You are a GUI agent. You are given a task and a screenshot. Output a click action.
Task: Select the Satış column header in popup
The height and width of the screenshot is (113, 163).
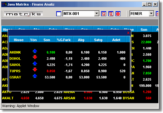pyautogui.click(x=98, y=40)
